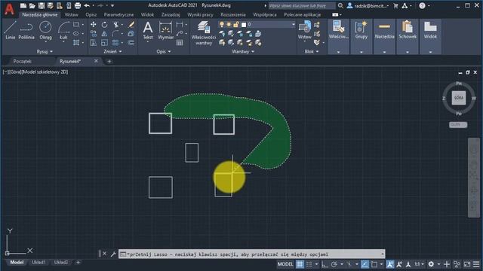Toggle ortho mode in status bar
483x271 pixels.
tap(325, 264)
